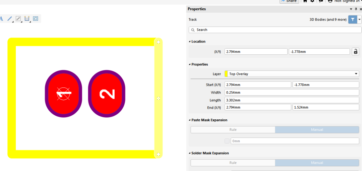362x171 pixels.
Task: Select pad 1 in the footprint
Action: [x=63, y=94]
